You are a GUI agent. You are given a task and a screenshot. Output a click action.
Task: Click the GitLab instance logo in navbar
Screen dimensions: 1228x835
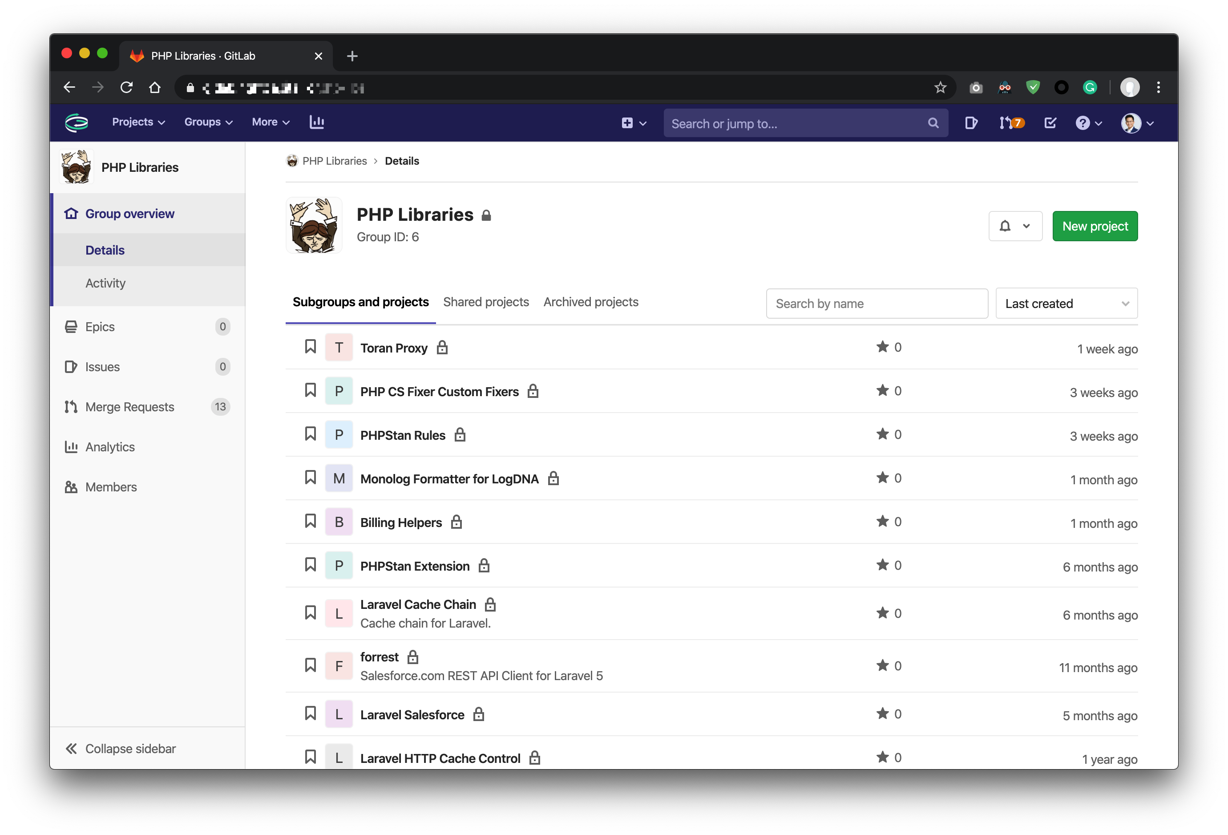[77, 122]
